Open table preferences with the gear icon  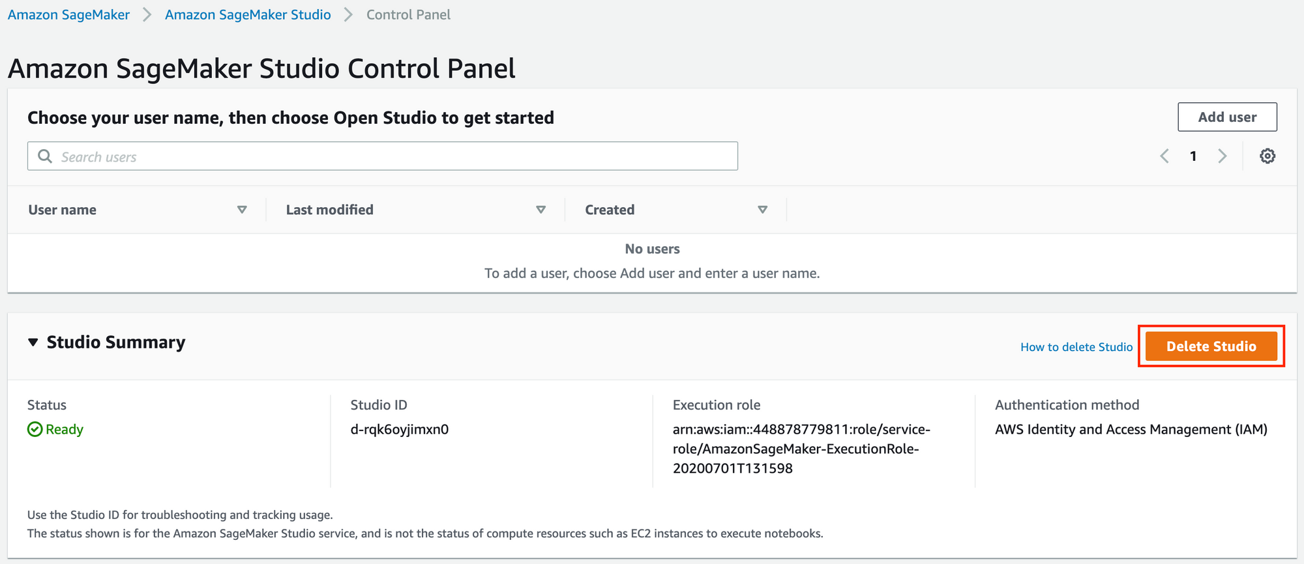1267,156
